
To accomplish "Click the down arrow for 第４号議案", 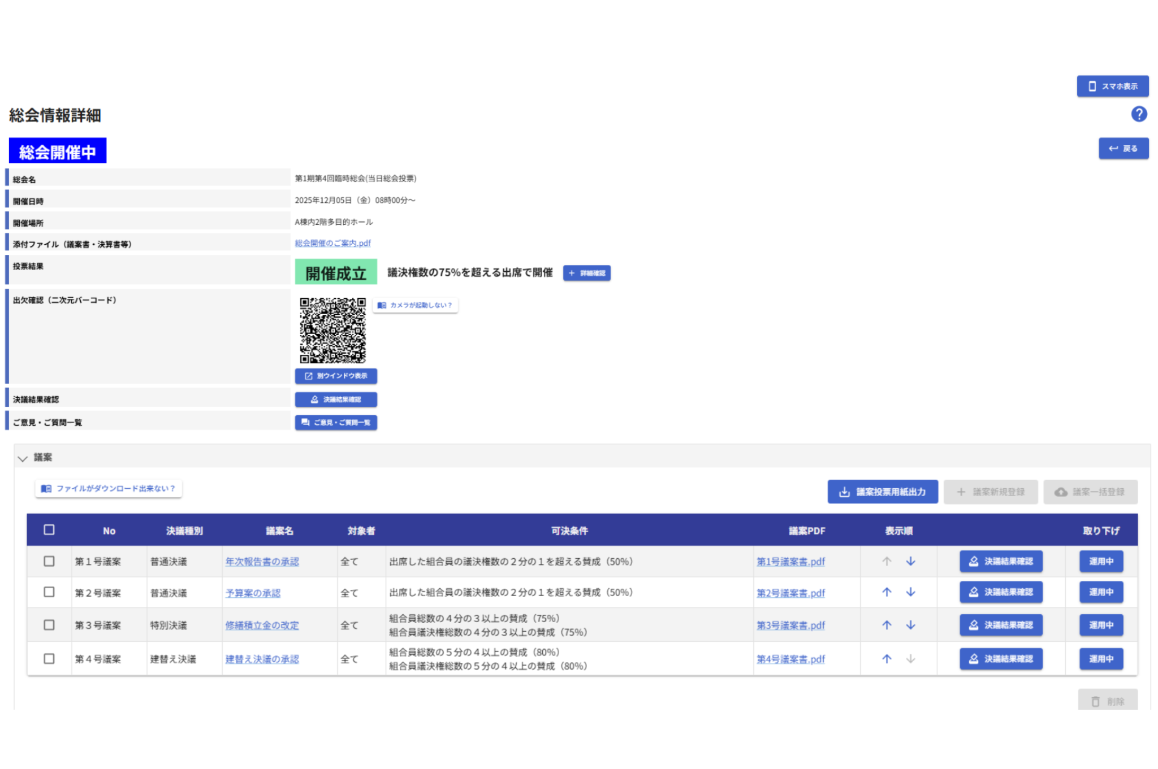I will click(910, 659).
